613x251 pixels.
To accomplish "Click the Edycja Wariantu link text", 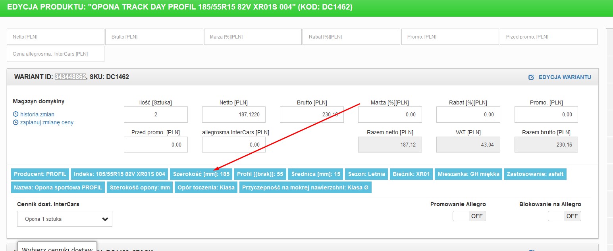I will [x=565, y=77].
